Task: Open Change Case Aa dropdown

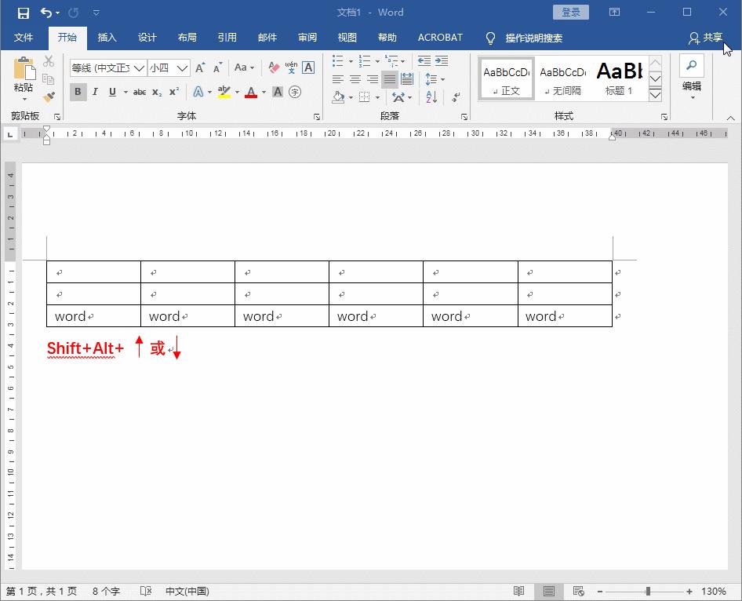Action: (244, 67)
